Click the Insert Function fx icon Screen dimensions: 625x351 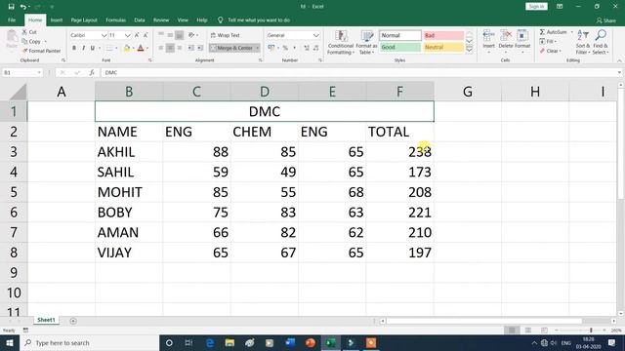click(92, 72)
